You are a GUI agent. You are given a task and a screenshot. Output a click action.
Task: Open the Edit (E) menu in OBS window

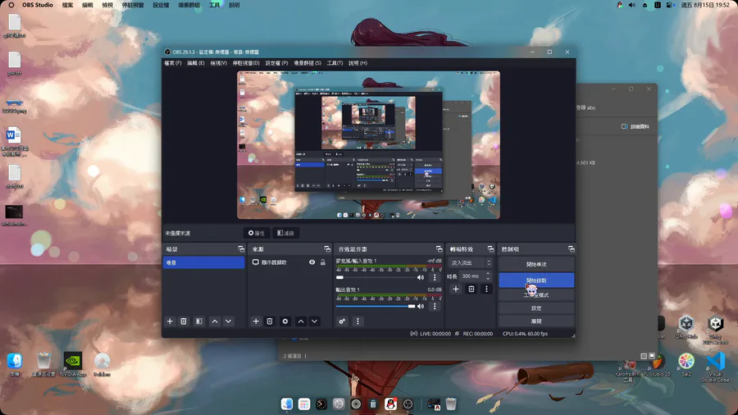[196, 63]
